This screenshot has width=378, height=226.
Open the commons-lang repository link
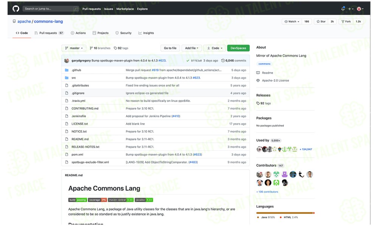click(x=48, y=21)
